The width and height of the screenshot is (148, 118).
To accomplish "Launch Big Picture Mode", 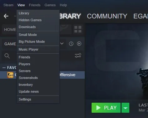I will point(38,42).
